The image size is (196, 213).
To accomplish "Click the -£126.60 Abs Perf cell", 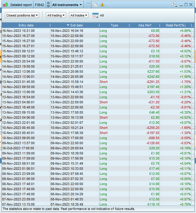I will [x=153, y=143].
